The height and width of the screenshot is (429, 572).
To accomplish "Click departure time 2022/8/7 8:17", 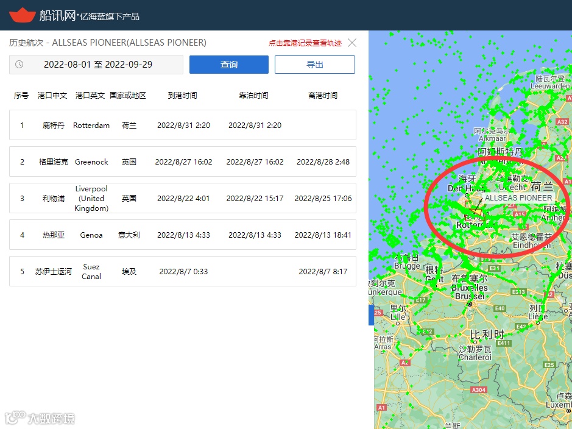I will (323, 271).
